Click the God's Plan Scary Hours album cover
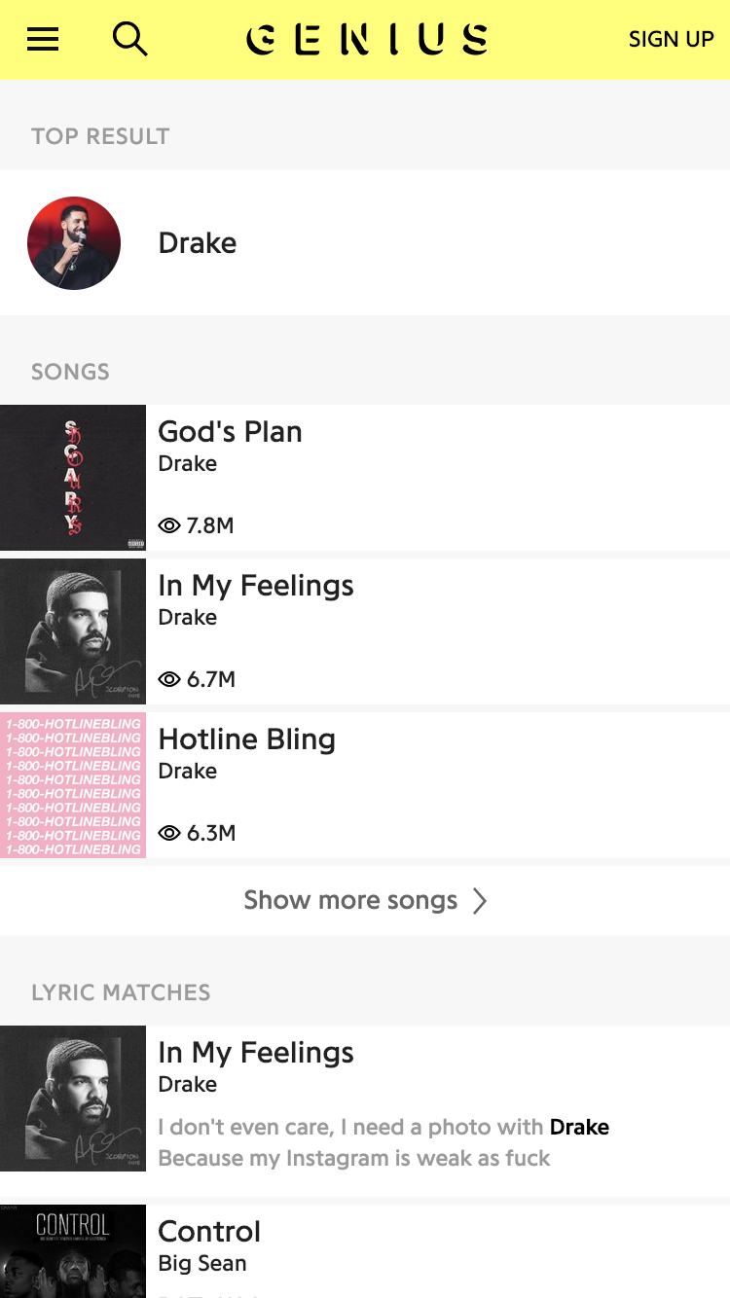 (x=73, y=478)
